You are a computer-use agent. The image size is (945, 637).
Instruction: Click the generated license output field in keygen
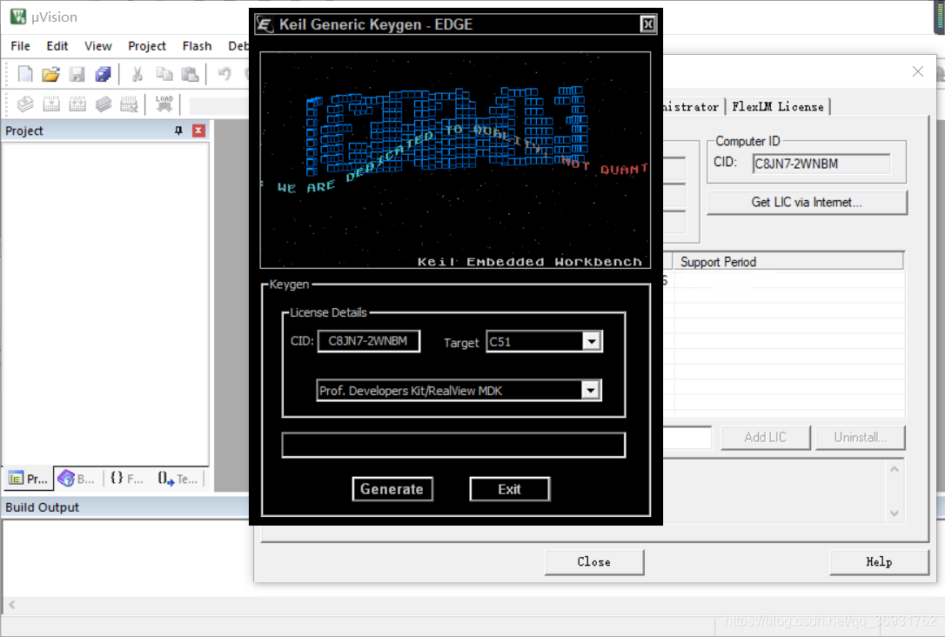pyautogui.click(x=453, y=445)
